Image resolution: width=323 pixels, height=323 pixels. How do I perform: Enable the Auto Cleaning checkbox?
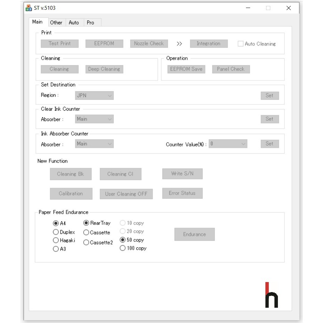(240, 44)
